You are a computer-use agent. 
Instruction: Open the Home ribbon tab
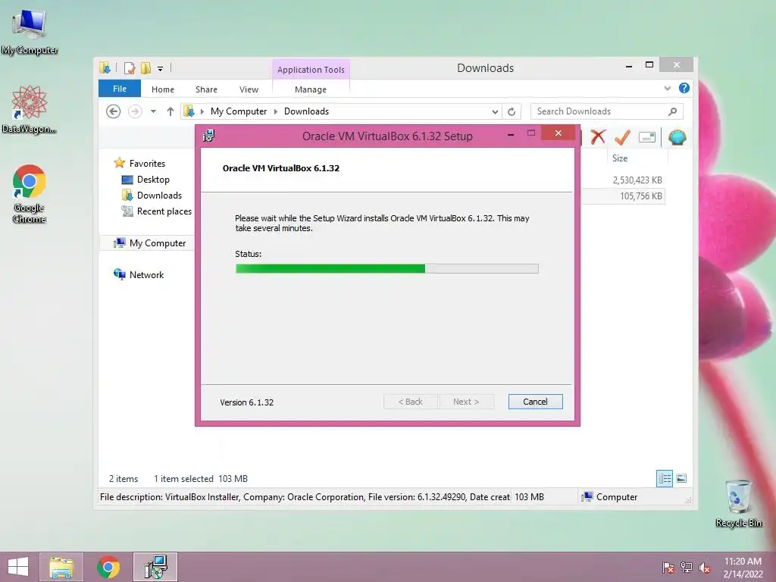163,89
